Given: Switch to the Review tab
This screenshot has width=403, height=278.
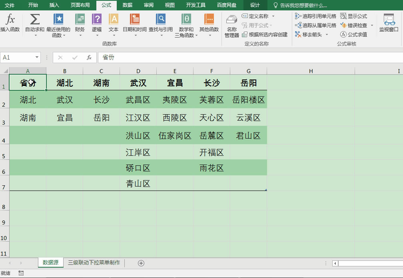Looking at the screenshot, I should click(149, 5).
